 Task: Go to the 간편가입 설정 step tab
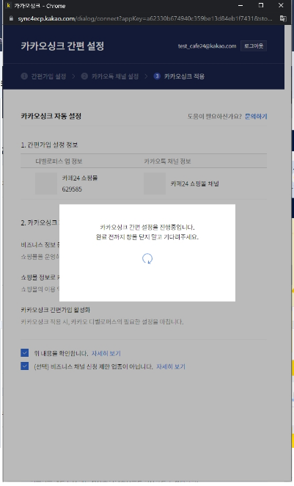44,76
